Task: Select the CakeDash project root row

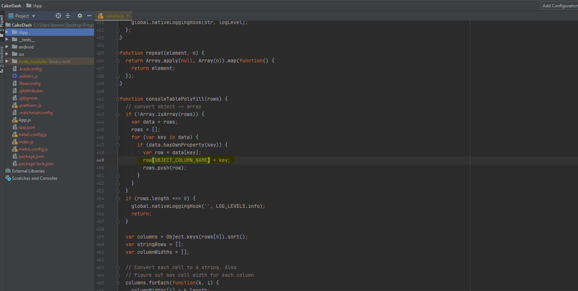Action: 50,25
